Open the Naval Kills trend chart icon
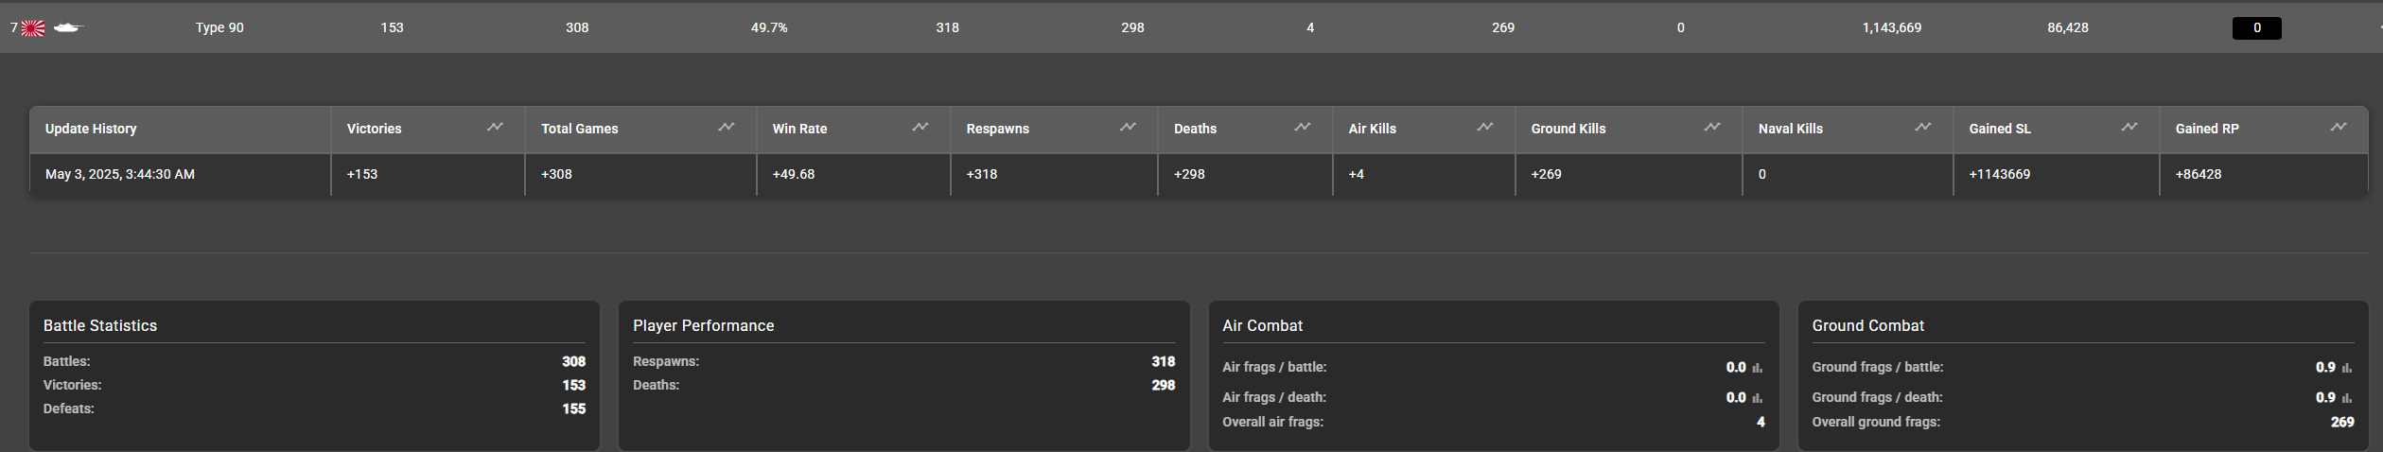The image size is (2383, 452). (x=1923, y=128)
